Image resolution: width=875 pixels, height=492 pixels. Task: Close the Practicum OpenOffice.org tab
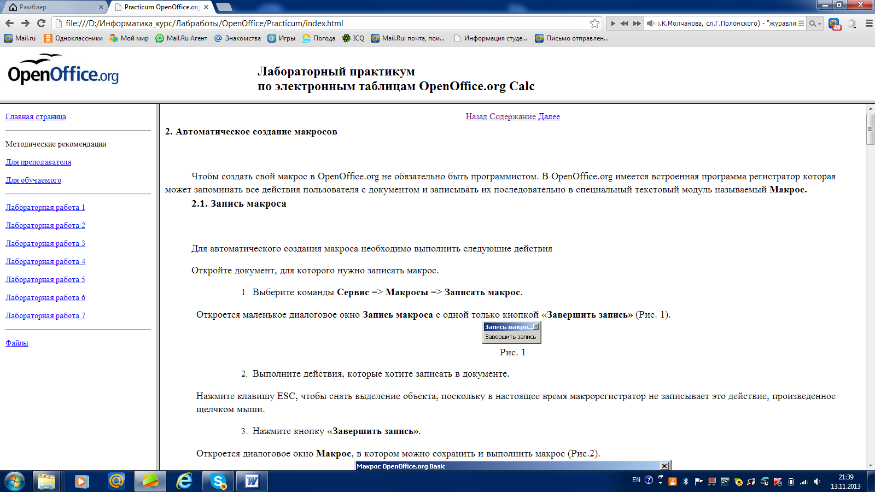coord(206,7)
